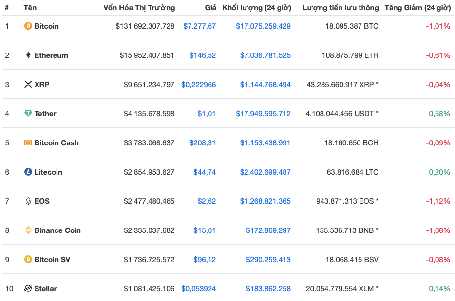Open the Bitcoin coin page link
The image size is (455, 301).
click(46, 26)
